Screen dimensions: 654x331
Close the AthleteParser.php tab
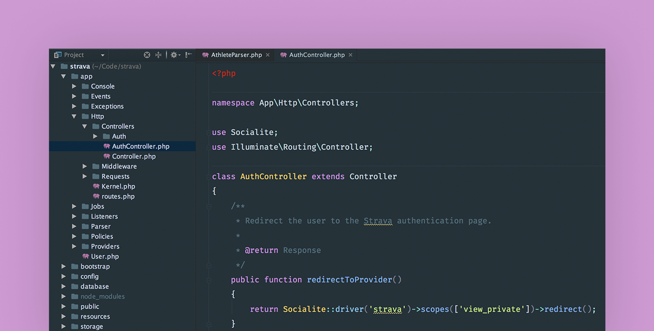[x=268, y=55]
